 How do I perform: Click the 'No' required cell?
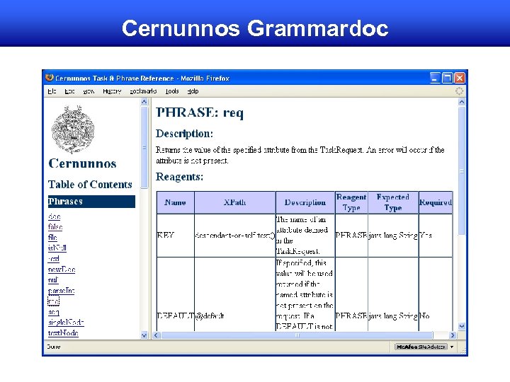[x=436, y=316]
